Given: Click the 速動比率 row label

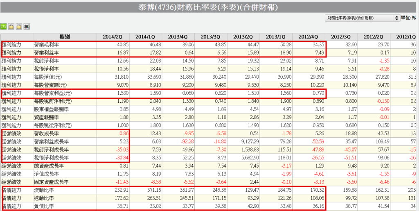Looking at the screenshot, I should [x=43, y=198].
